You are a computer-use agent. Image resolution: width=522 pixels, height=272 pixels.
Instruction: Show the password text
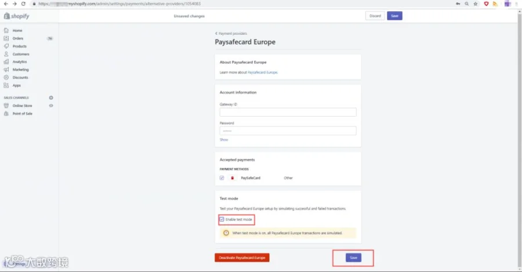[224, 140]
